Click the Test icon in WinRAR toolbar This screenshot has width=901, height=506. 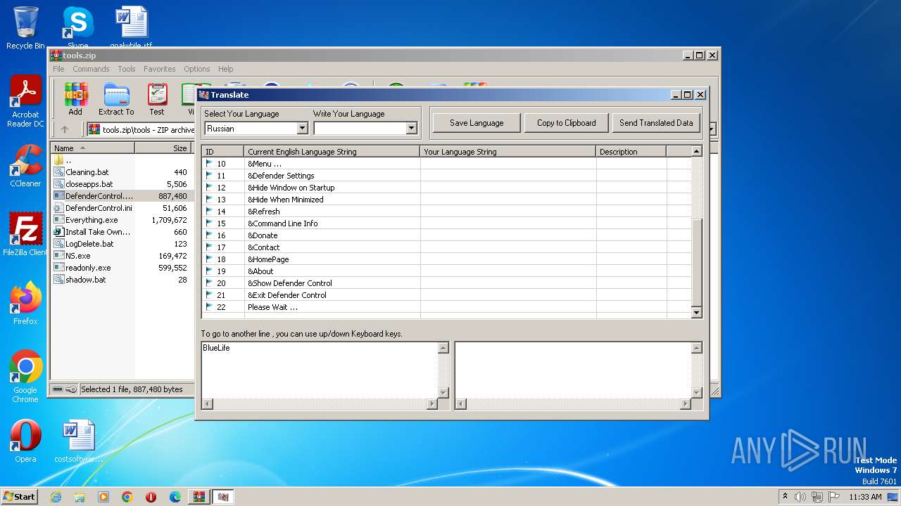point(157,99)
